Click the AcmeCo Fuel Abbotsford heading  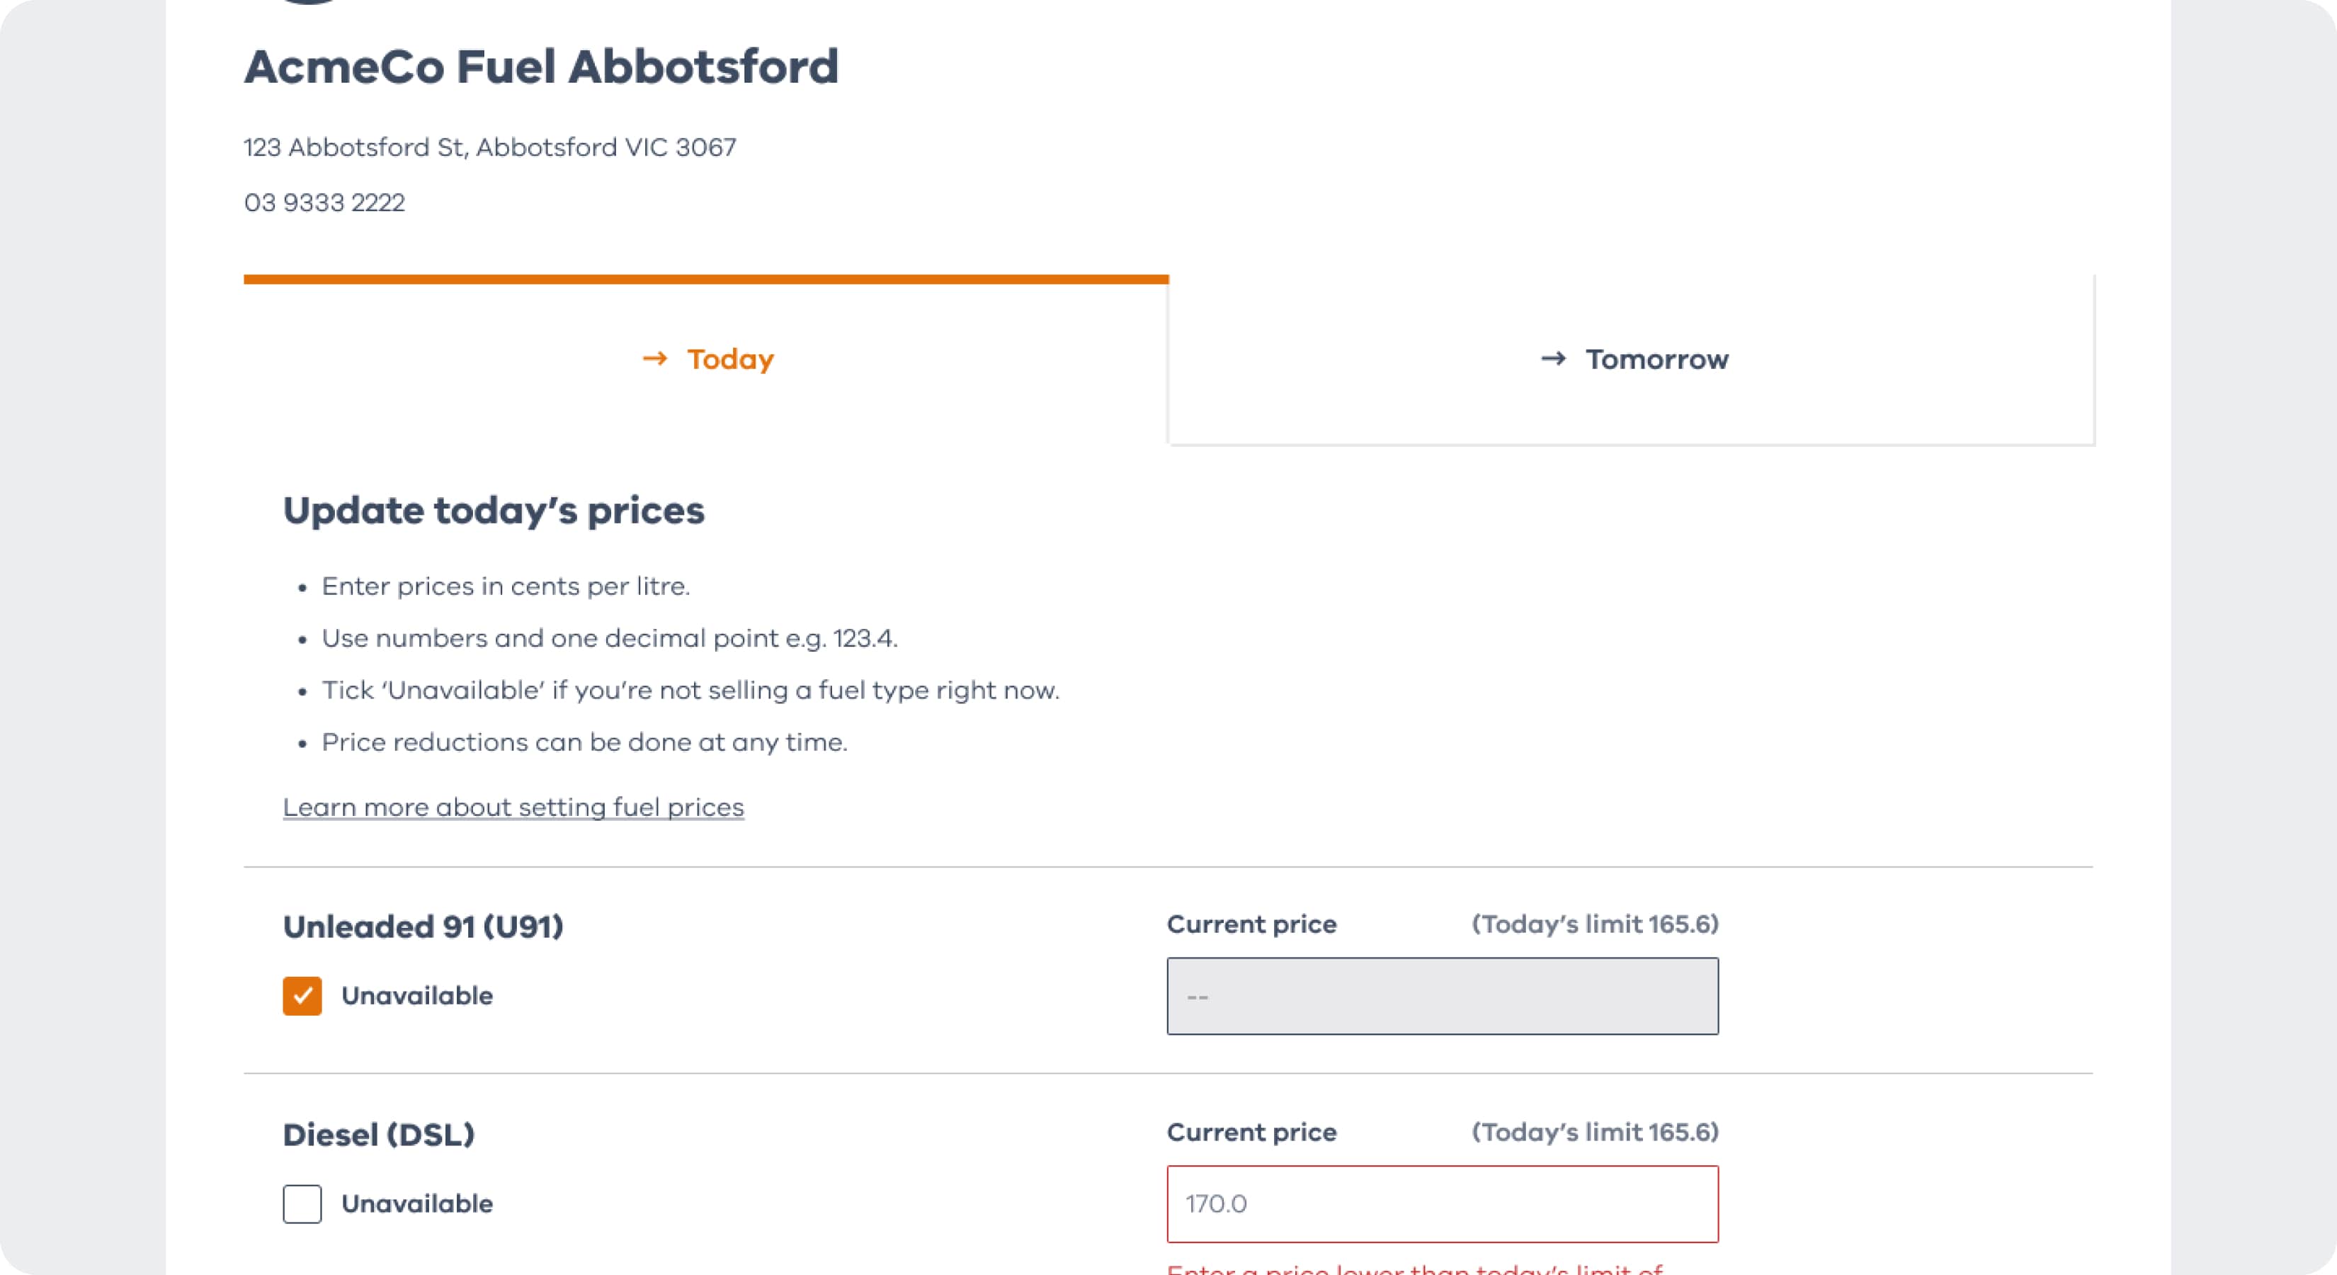point(541,67)
